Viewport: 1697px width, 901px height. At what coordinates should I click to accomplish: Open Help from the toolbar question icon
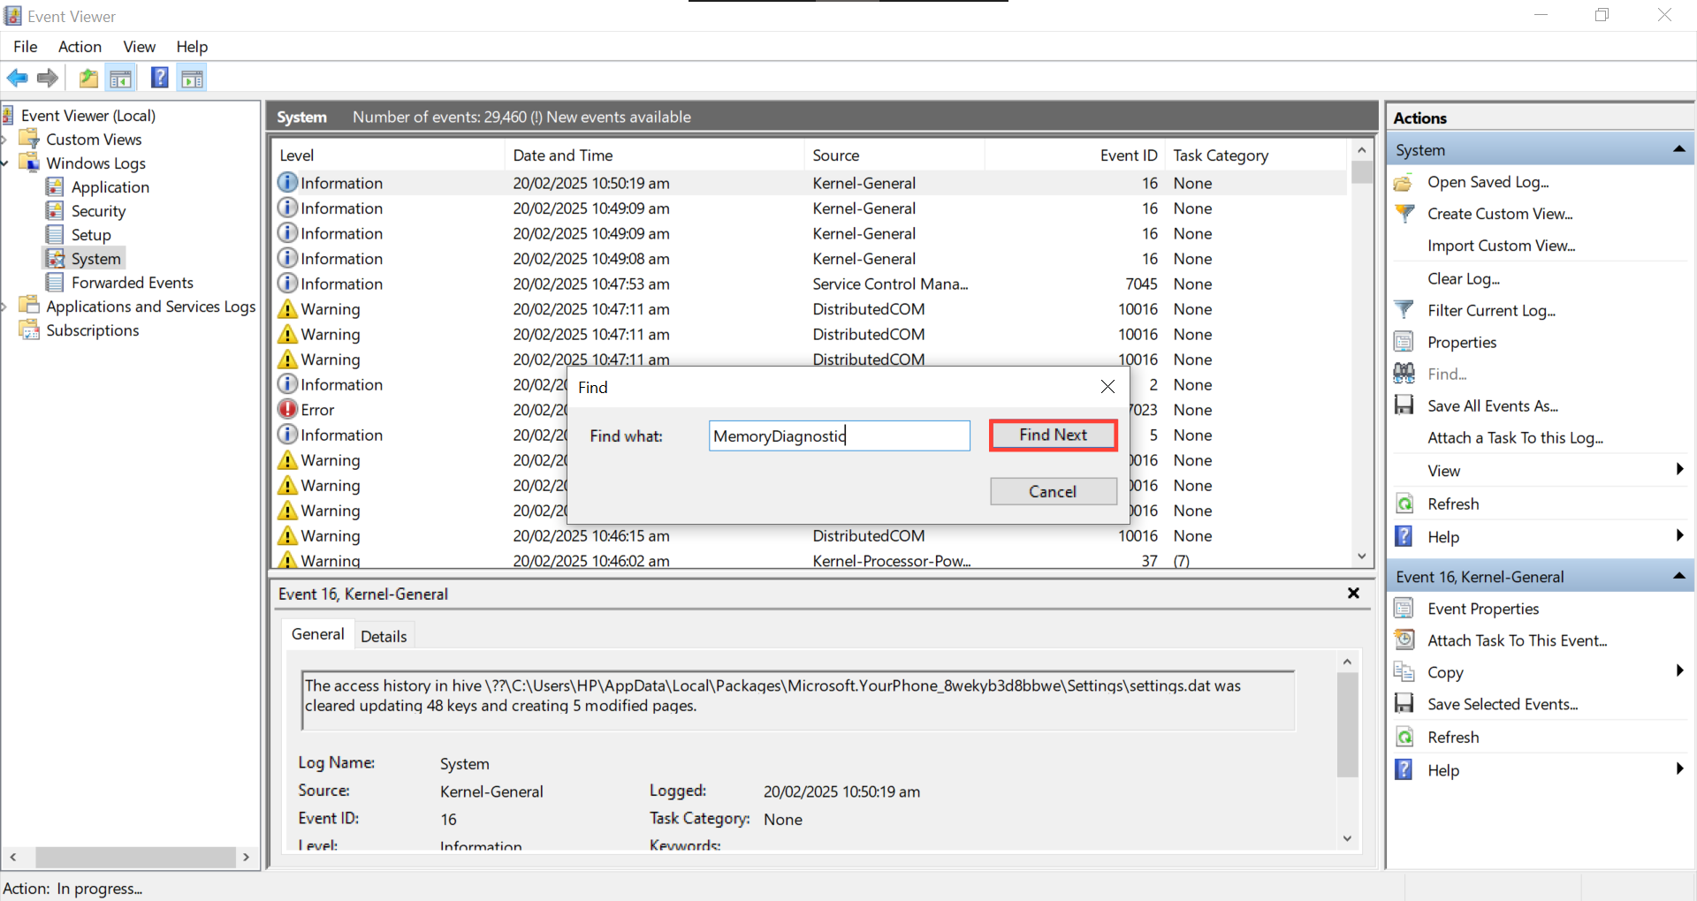[159, 78]
